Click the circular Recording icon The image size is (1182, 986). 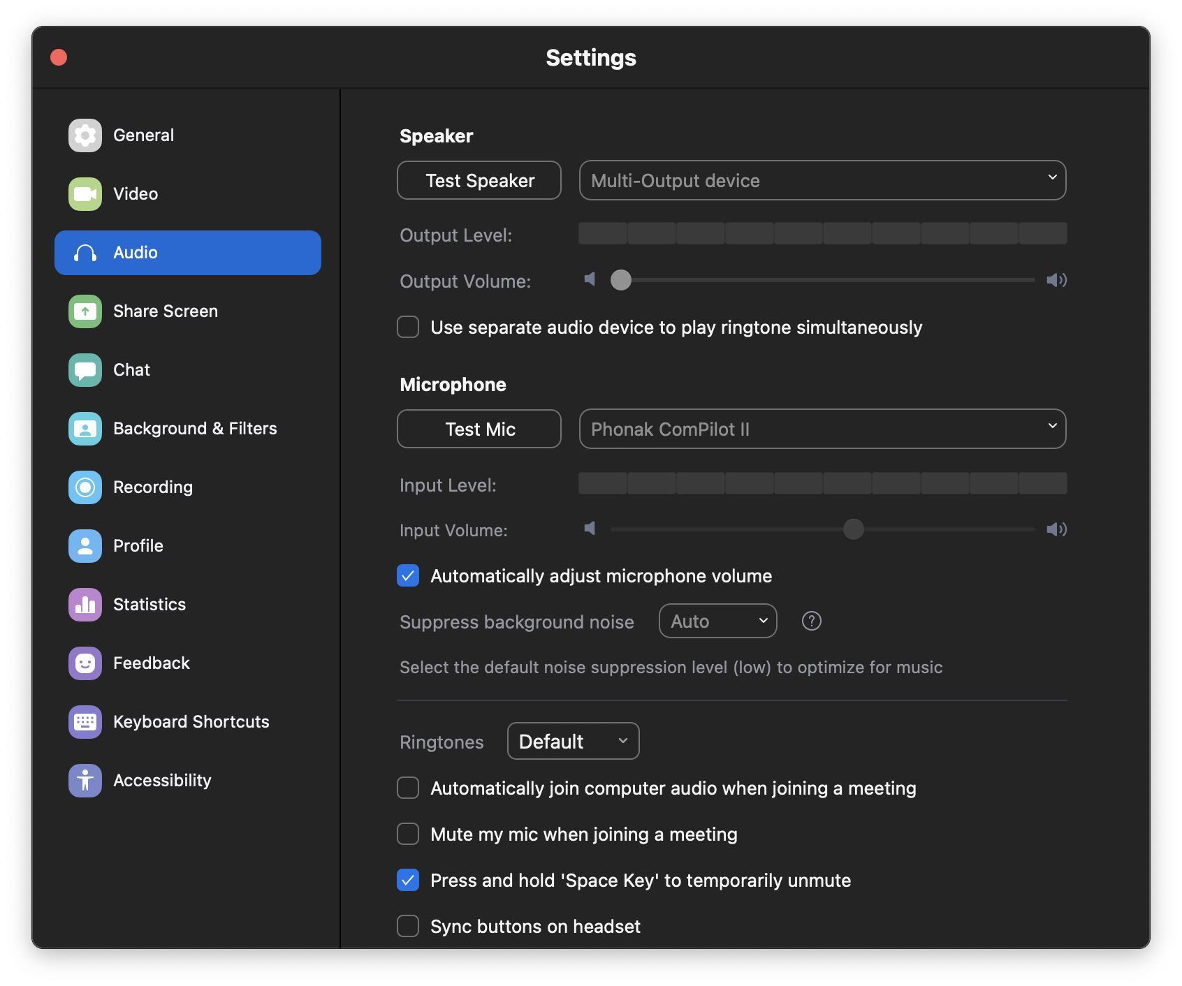pos(85,487)
